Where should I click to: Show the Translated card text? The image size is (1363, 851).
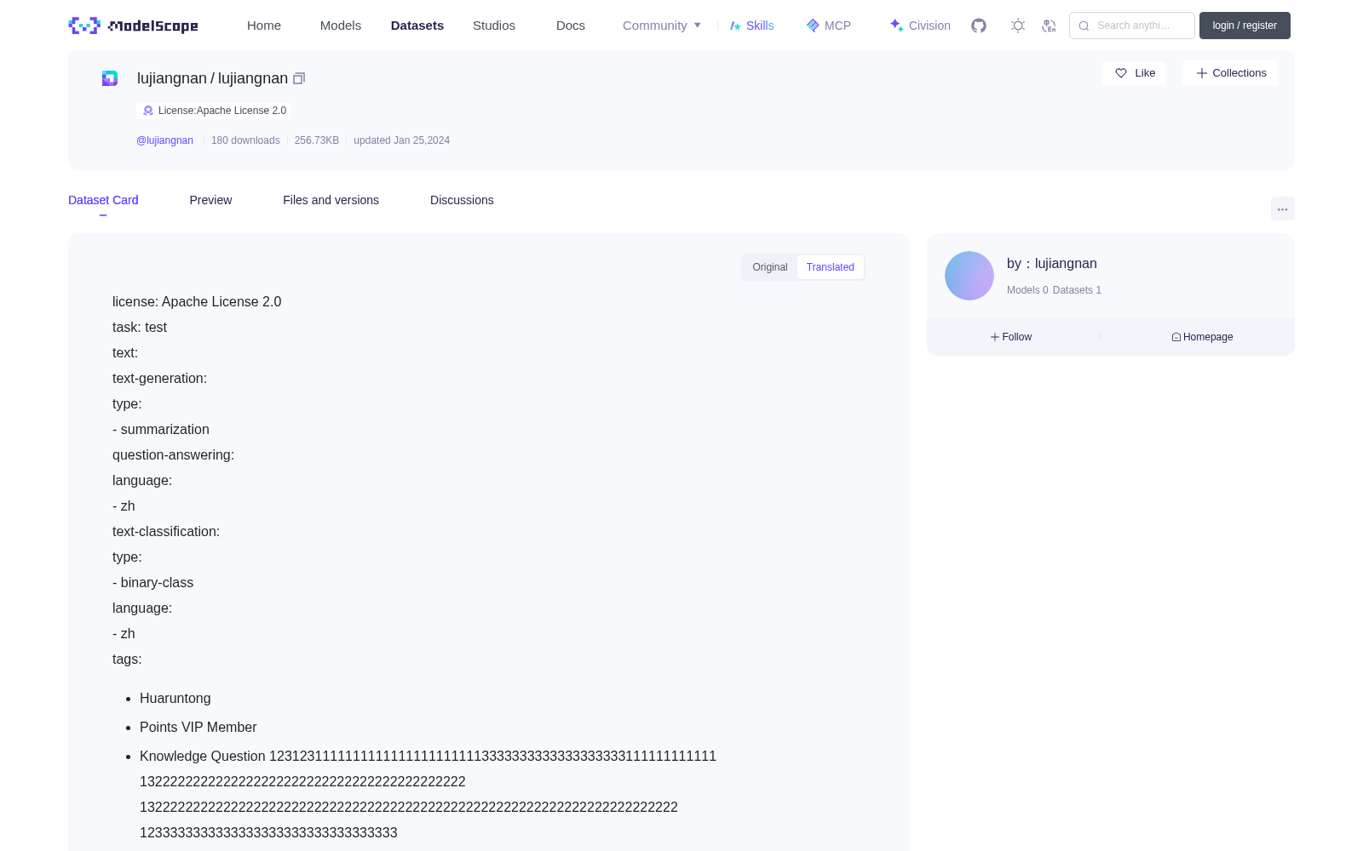coord(831,267)
